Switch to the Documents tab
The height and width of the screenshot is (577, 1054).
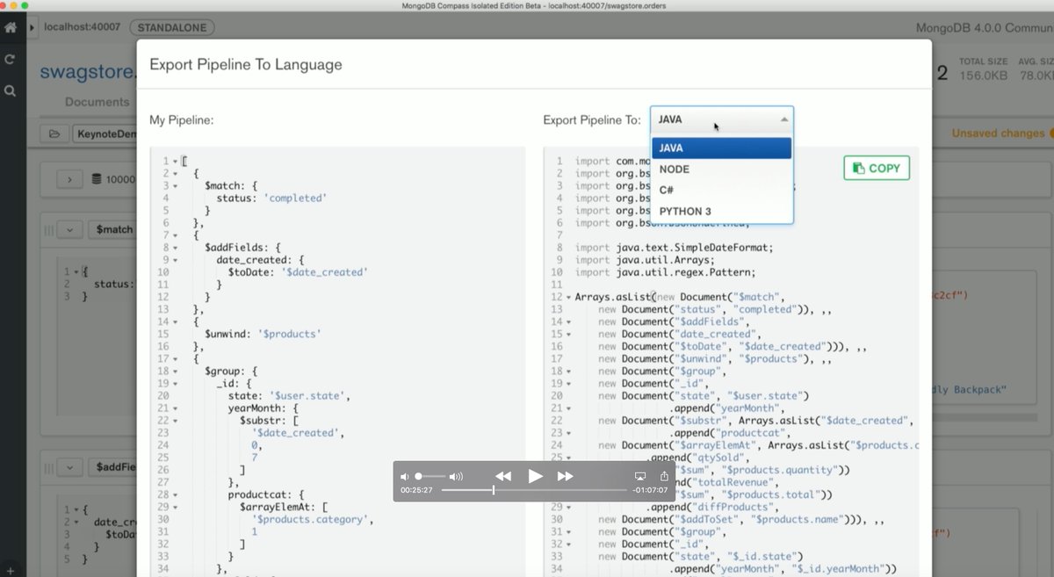(x=97, y=102)
